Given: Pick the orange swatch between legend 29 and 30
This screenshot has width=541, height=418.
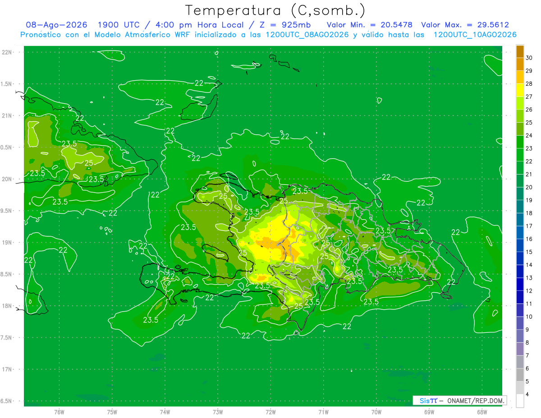Looking at the screenshot, I should (520, 64).
